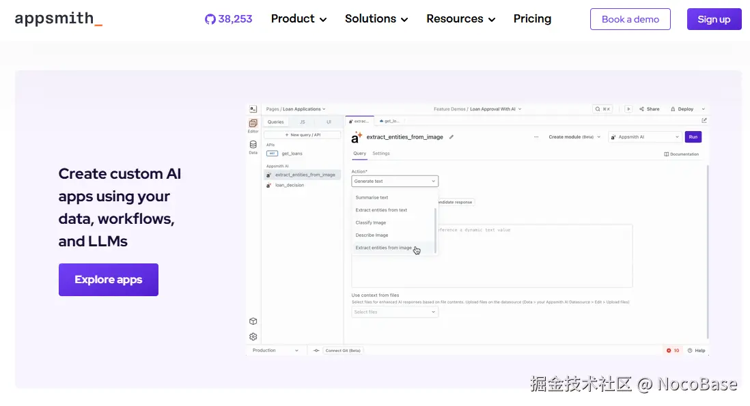Viewport: 750px width, 406px height.
Task: Click the Run button
Action: pyautogui.click(x=693, y=137)
